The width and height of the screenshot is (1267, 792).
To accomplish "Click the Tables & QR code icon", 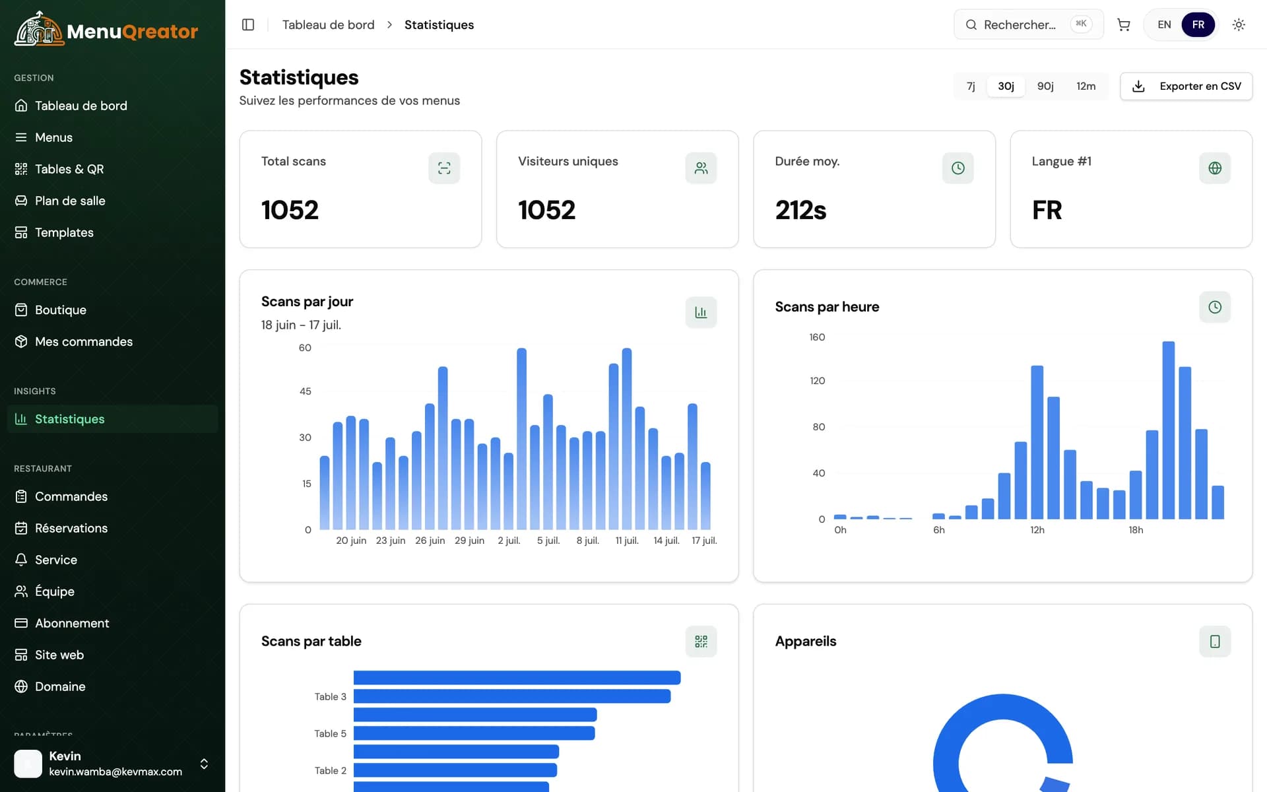I will pos(21,169).
